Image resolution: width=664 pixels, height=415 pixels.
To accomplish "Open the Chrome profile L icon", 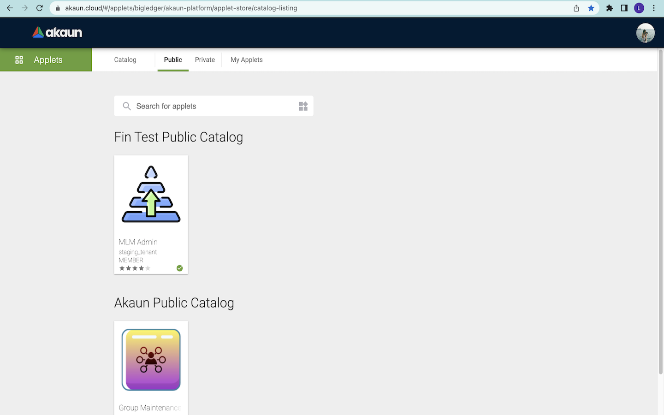I will coord(639,8).
